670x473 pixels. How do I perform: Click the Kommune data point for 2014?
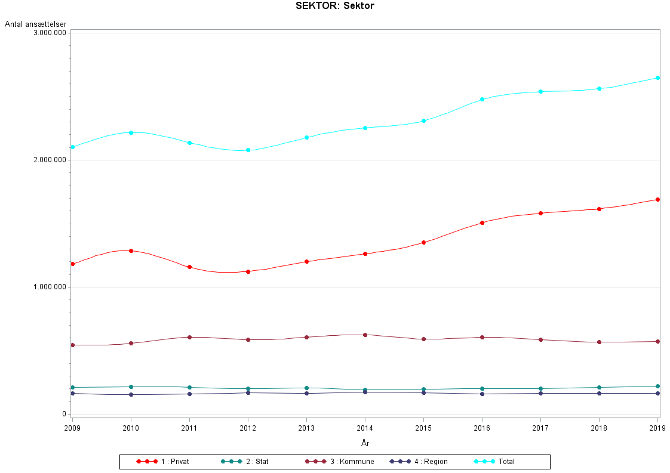(x=365, y=335)
